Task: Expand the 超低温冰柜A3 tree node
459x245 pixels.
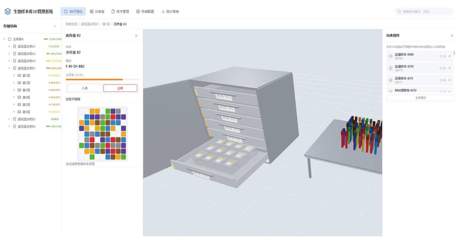Action: tap(9, 61)
